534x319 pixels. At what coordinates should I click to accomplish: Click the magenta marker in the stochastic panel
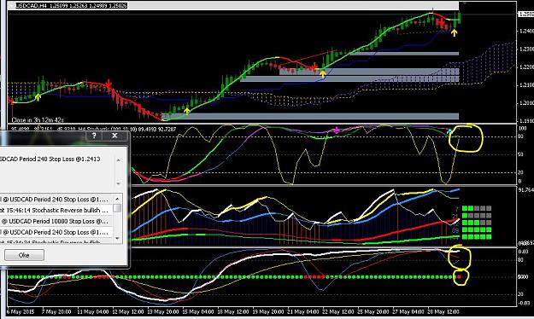coord(337,130)
